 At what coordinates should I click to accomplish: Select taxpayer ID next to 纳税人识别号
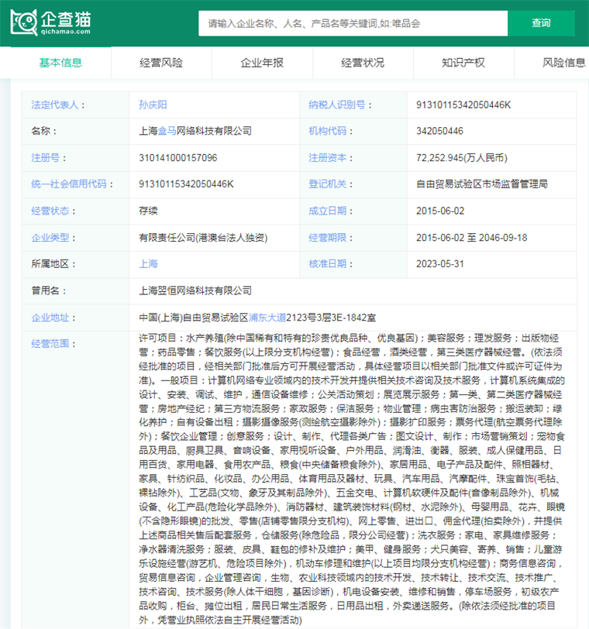click(x=463, y=105)
